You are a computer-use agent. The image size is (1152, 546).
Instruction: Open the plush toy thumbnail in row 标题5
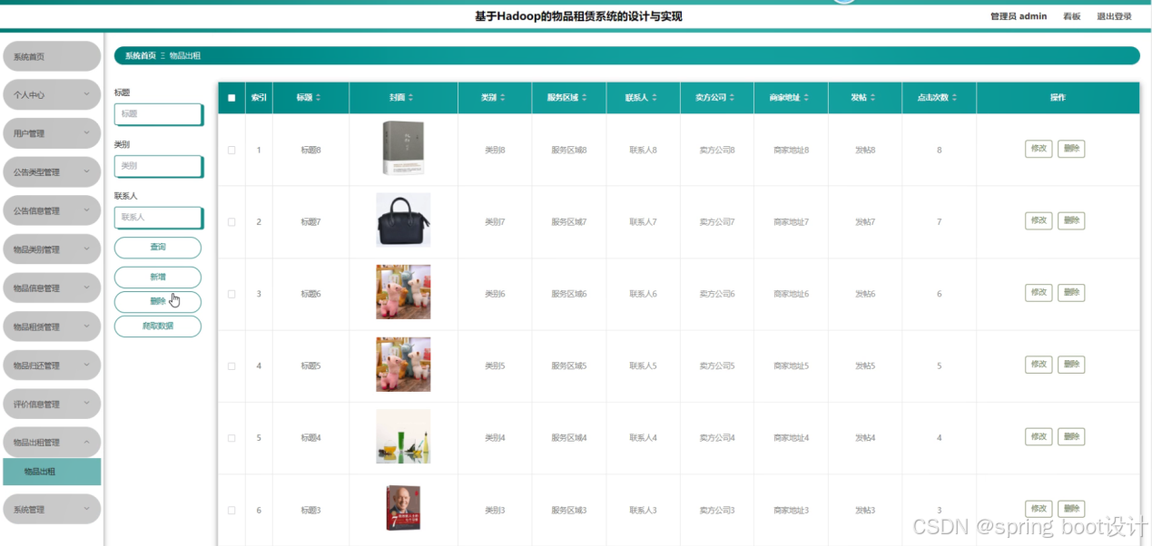tap(403, 365)
